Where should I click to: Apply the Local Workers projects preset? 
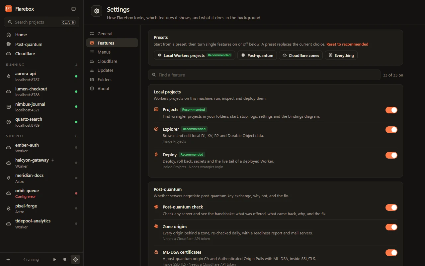pos(195,55)
